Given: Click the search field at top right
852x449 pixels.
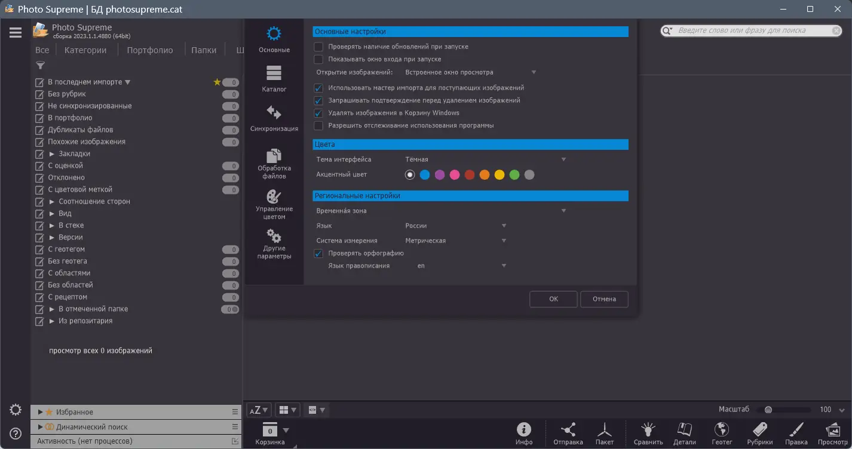Looking at the screenshot, I should [x=752, y=30].
